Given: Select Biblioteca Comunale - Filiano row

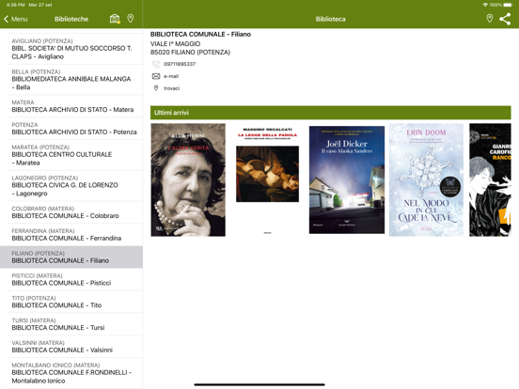Looking at the screenshot, I should click(x=71, y=257).
